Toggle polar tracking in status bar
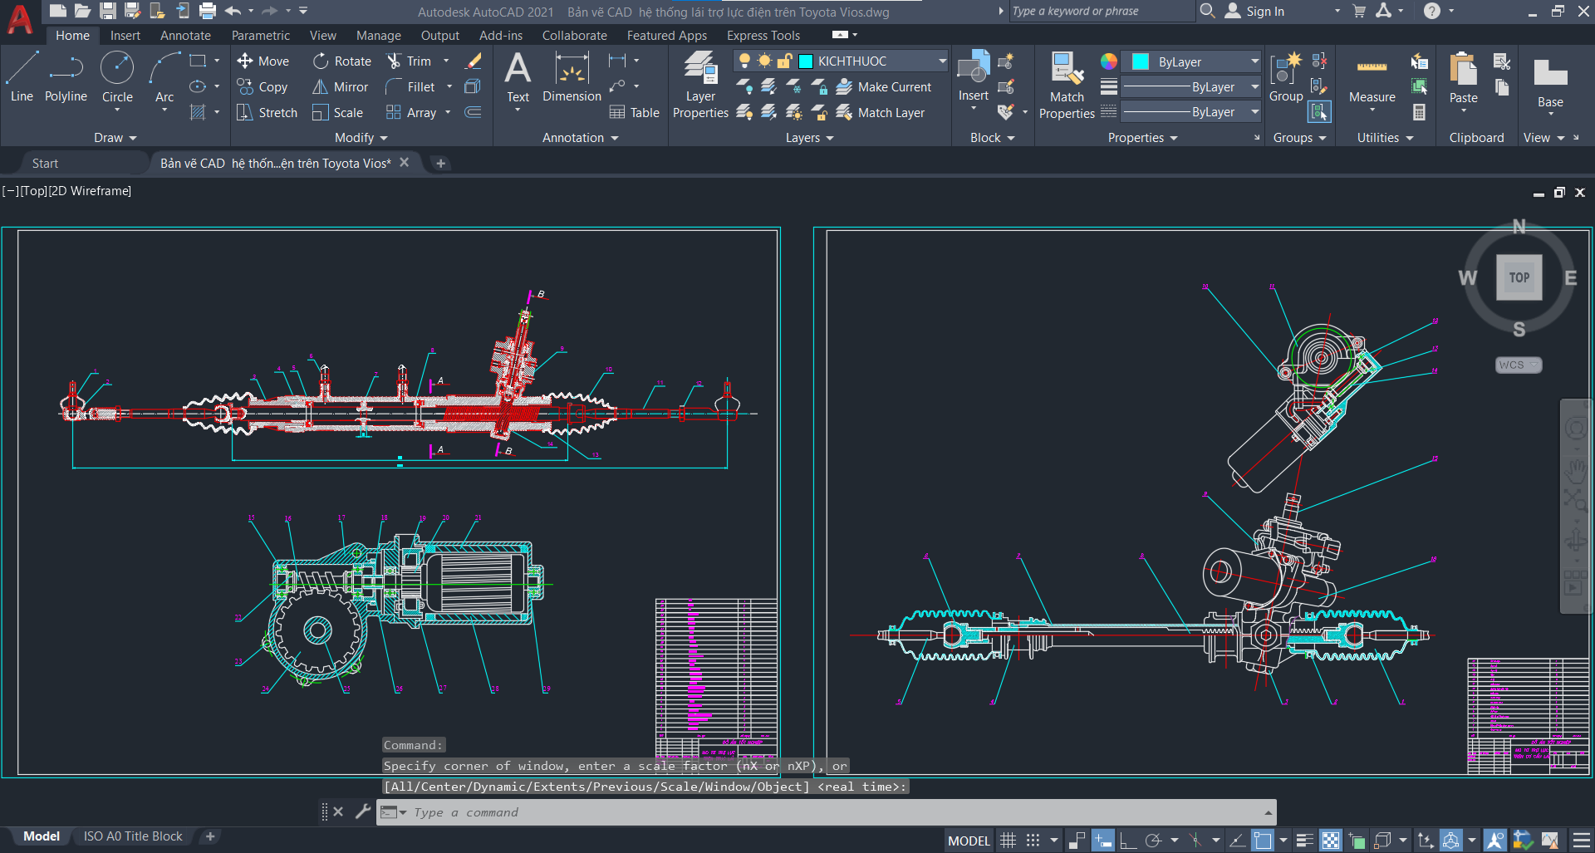 1153,841
